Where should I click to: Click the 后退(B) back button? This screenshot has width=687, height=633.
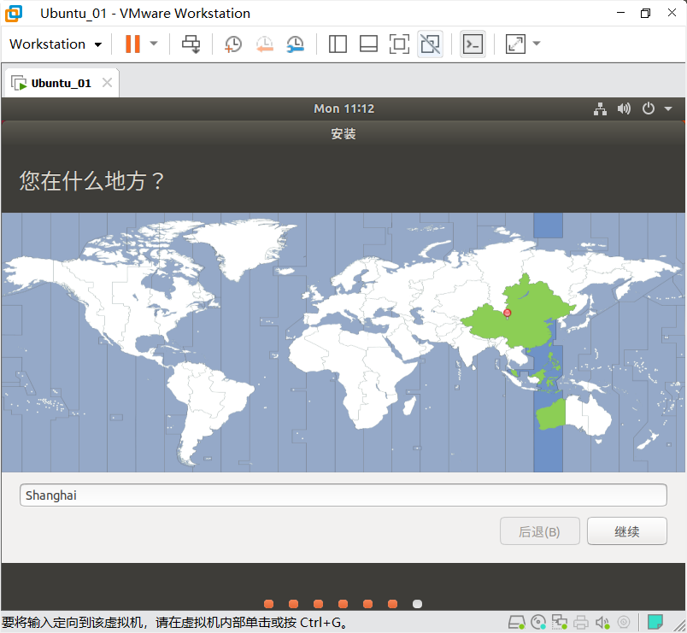click(x=540, y=531)
